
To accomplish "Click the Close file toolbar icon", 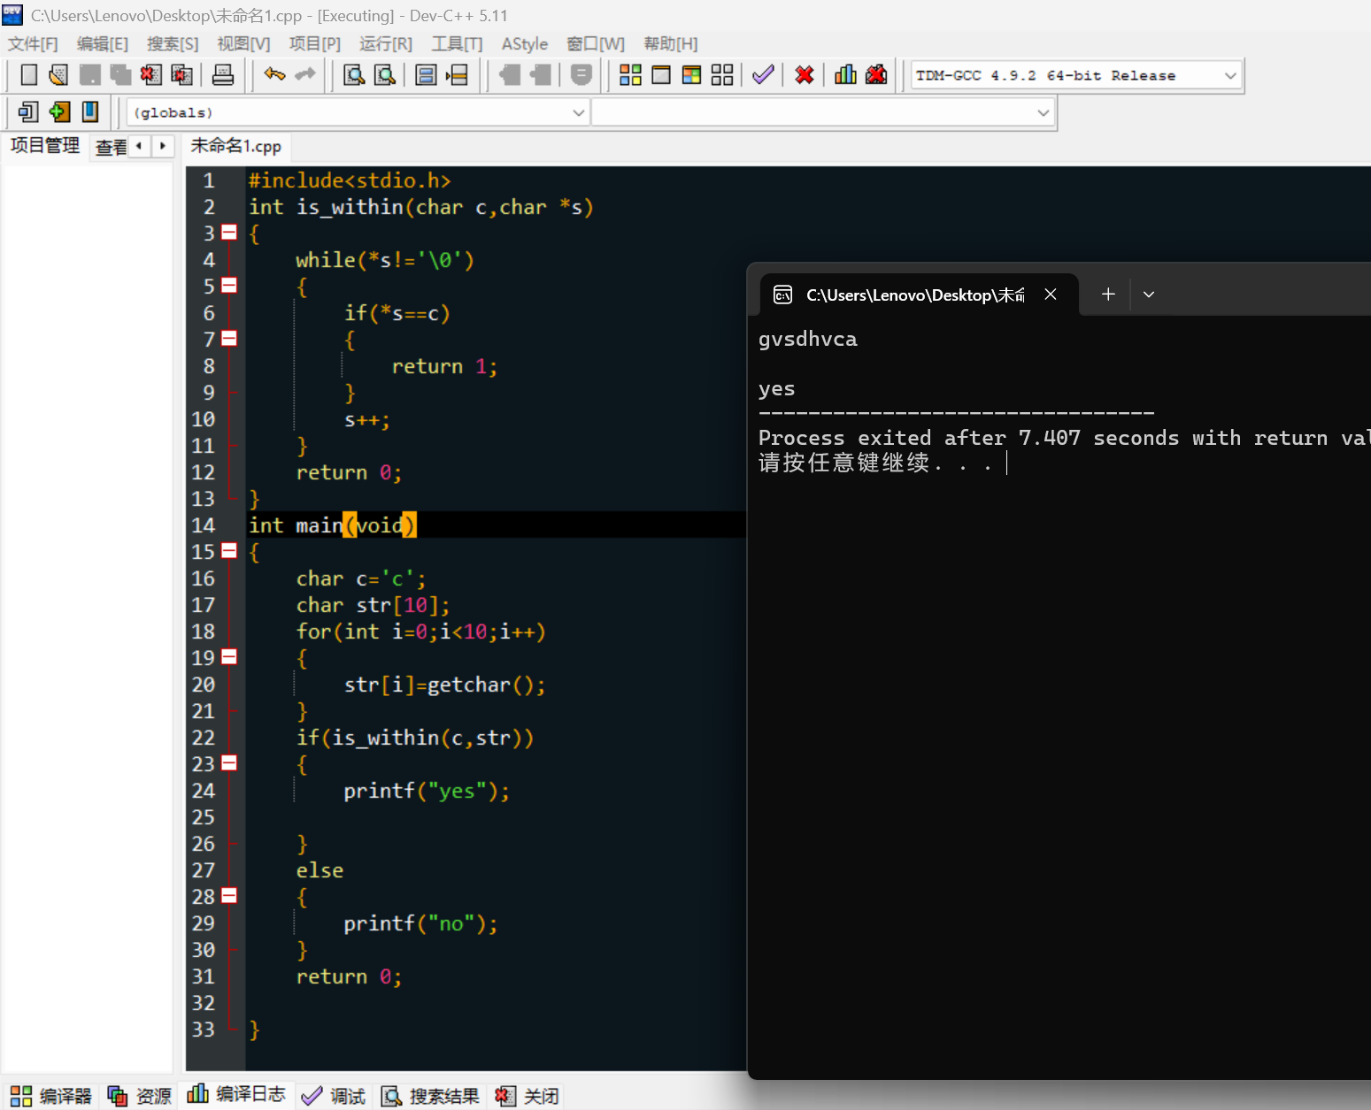I will 151,75.
